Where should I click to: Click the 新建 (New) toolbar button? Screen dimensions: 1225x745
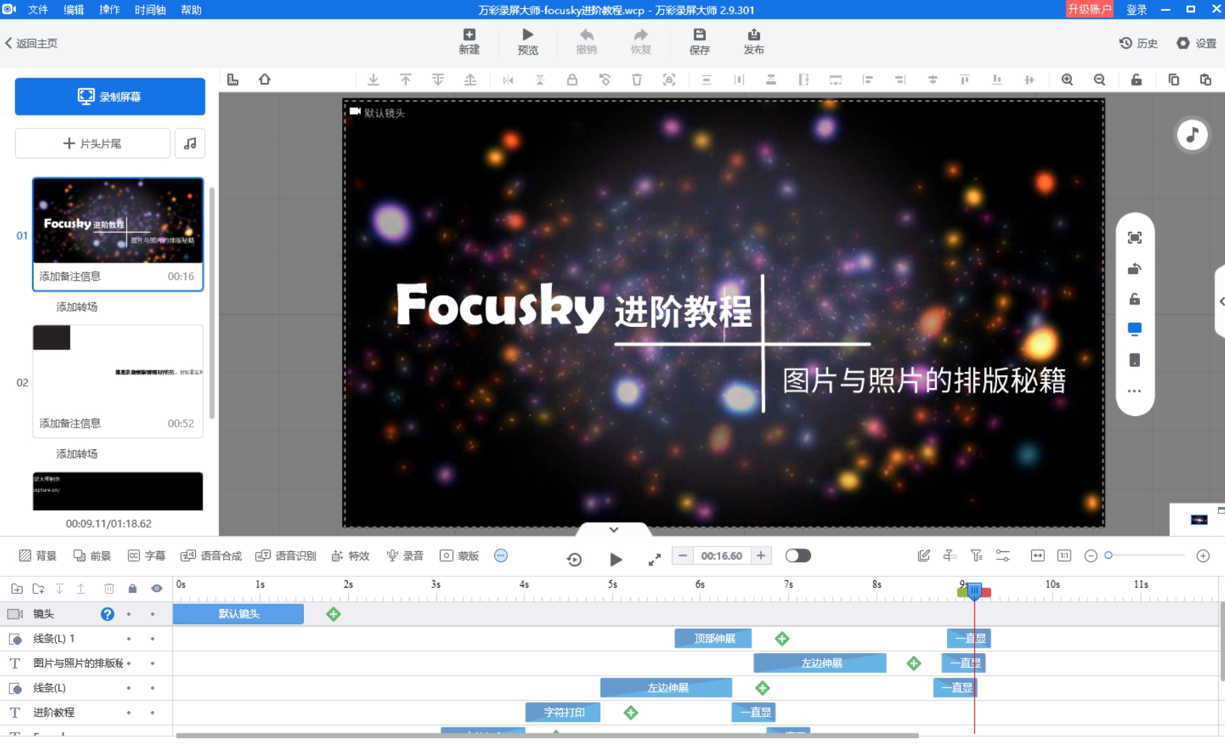pyautogui.click(x=469, y=41)
